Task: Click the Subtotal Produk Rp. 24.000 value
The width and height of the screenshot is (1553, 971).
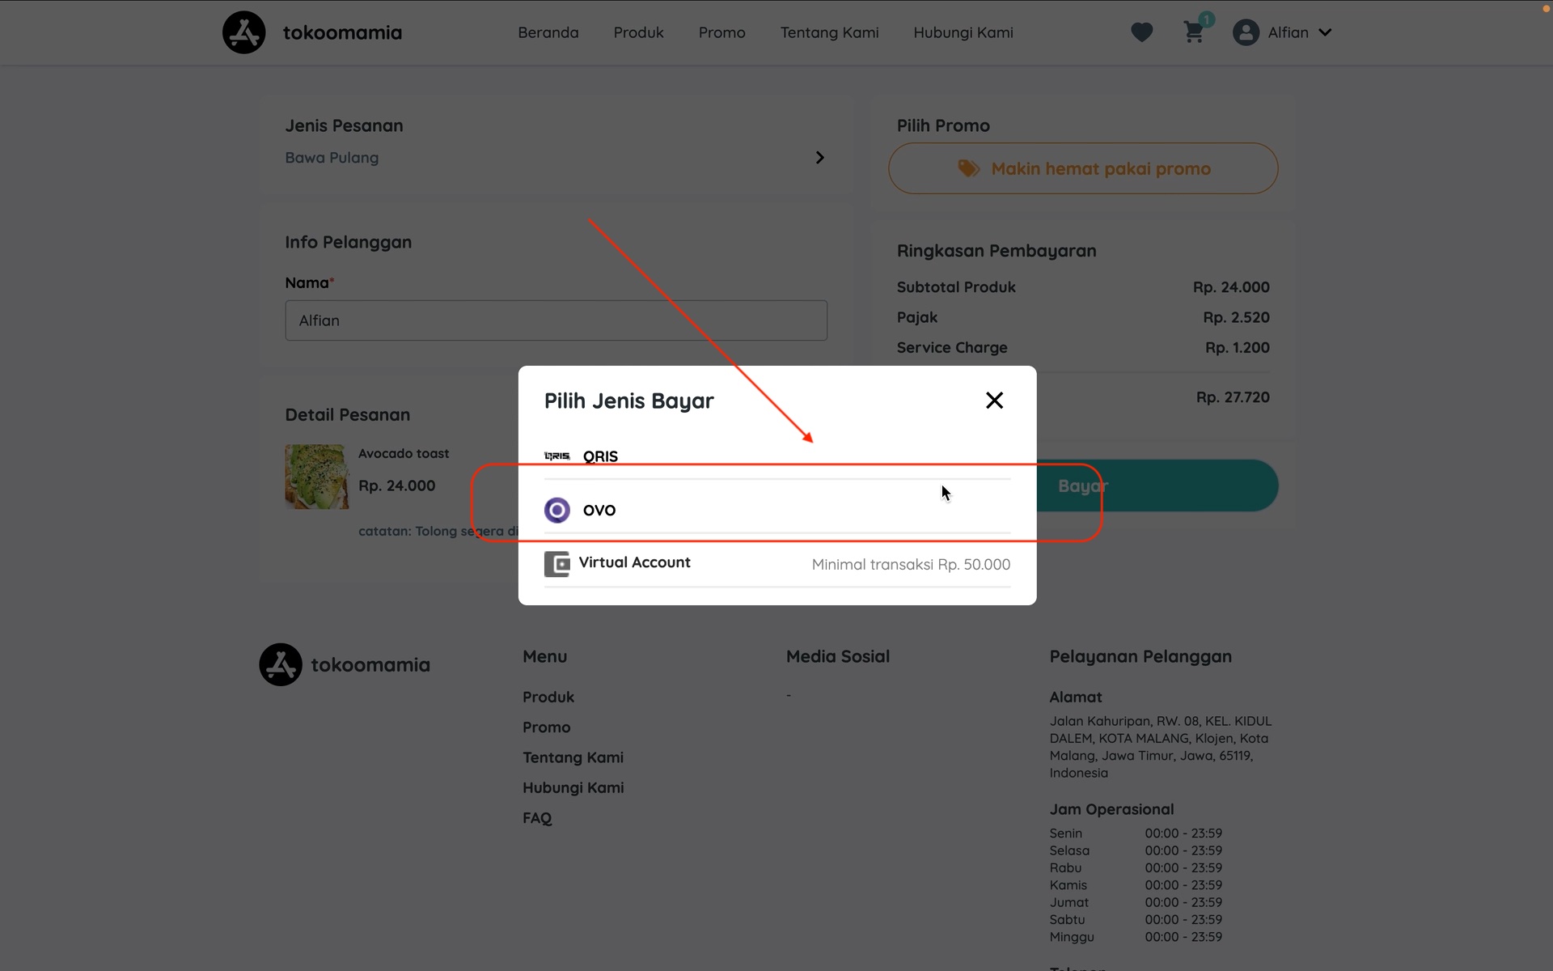Action: tap(1231, 287)
